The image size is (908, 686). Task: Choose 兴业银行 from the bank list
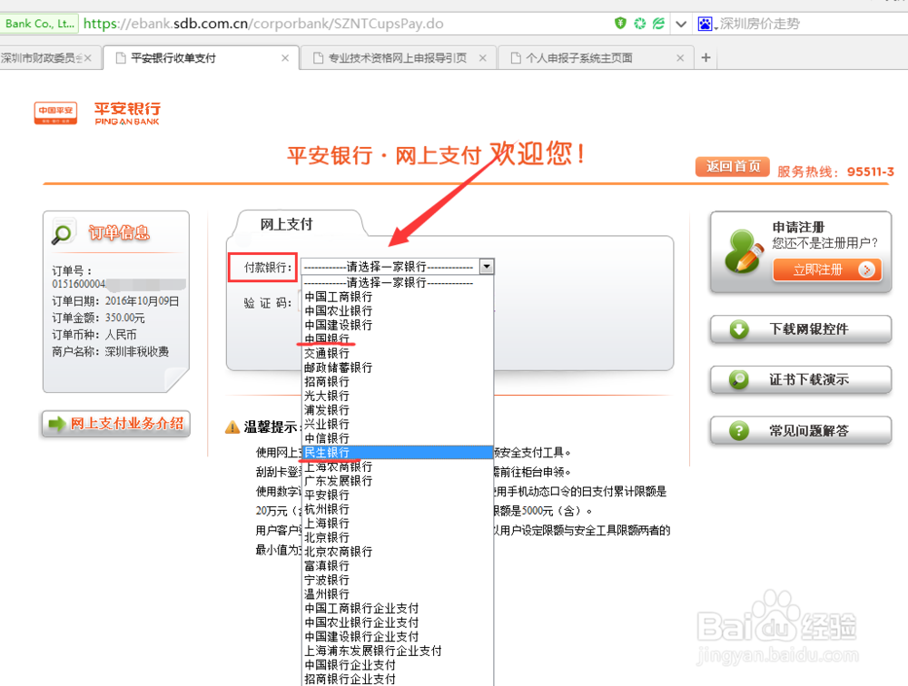pyautogui.click(x=398, y=425)
